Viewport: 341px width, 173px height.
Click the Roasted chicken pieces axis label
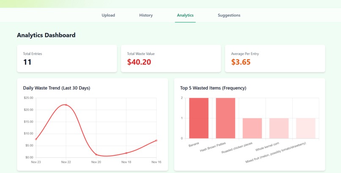[x=237, y=148]
